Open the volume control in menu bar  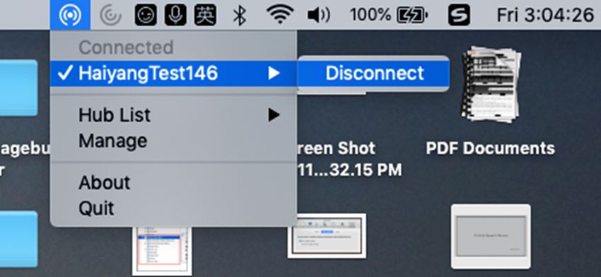(x=319, y=16)
